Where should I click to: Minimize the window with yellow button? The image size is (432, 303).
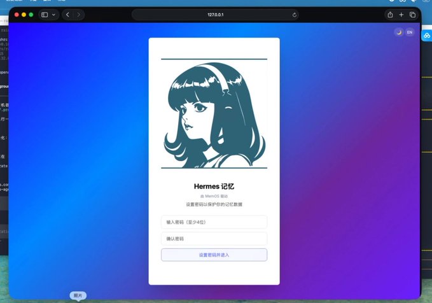(24, 15)
